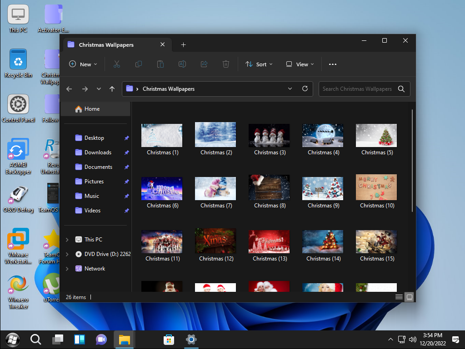
Task: Switch to details list view layout
Action: (399, 297)
